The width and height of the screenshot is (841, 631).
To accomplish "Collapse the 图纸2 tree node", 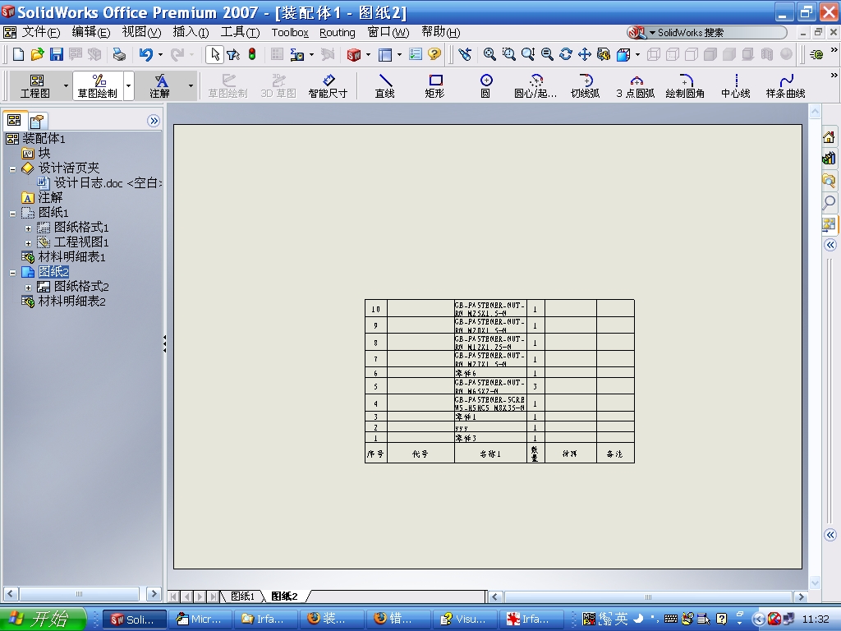I will [x=12, y=273].
